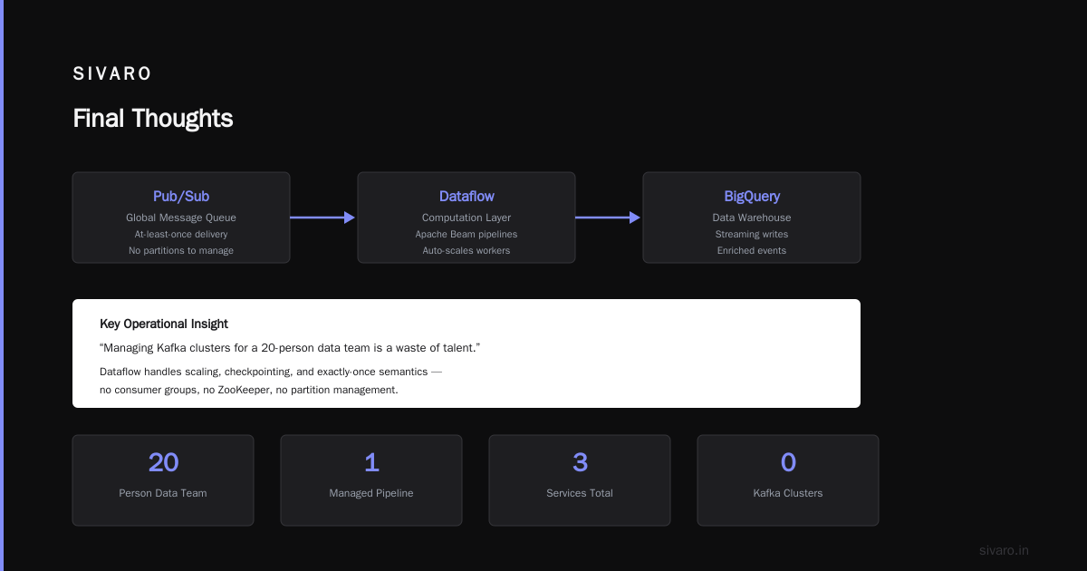
Task: Select the Pub/Sub card
Action: click(x=181, y=218)
